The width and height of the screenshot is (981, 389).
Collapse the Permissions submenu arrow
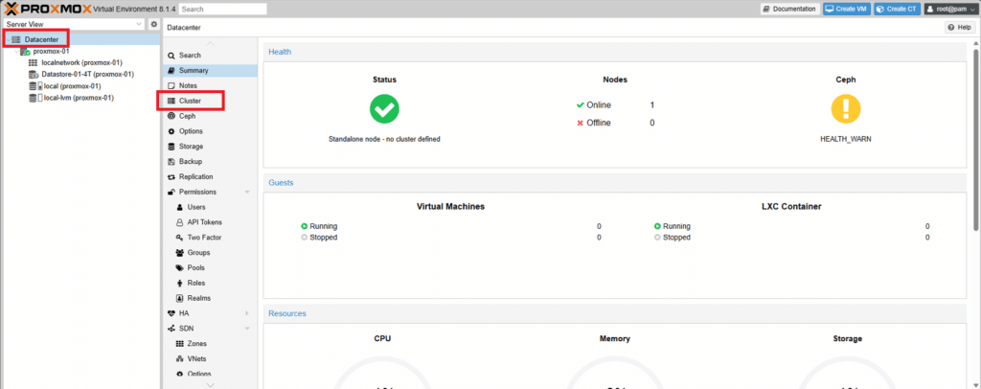click(247, 192)
